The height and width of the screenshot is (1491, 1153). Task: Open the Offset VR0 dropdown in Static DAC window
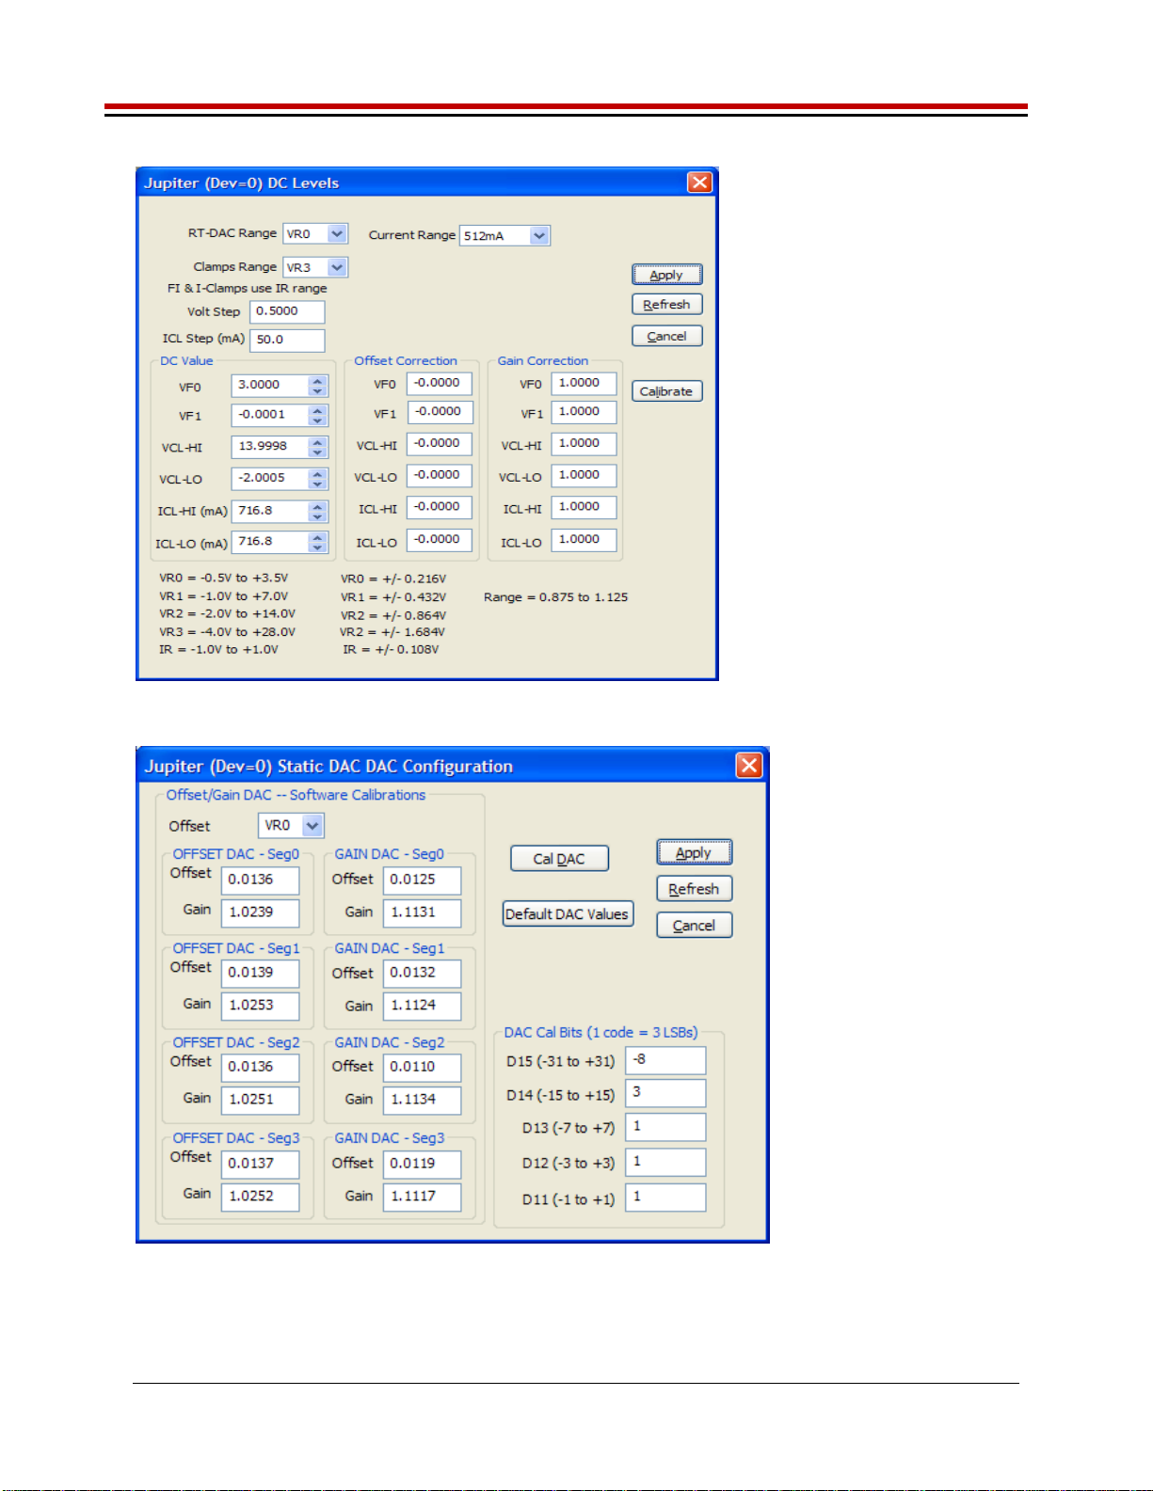point(291,825)
